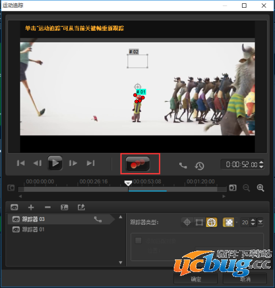Screen dimensions: 275x288
Task: Toggle all trackers visibility eye in toolbar
Action: 14,207
